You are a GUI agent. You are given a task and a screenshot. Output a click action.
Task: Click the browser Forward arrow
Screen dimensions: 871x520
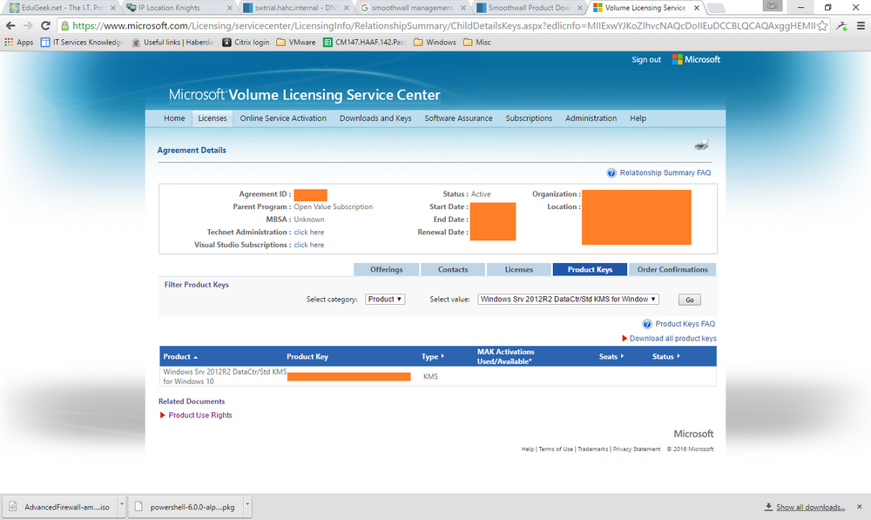pos(28,25)
